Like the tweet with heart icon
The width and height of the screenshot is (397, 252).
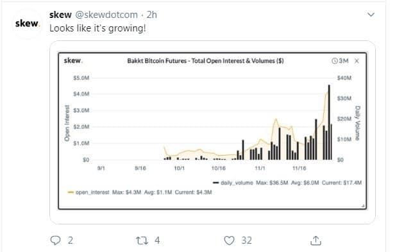click(229, 240)
